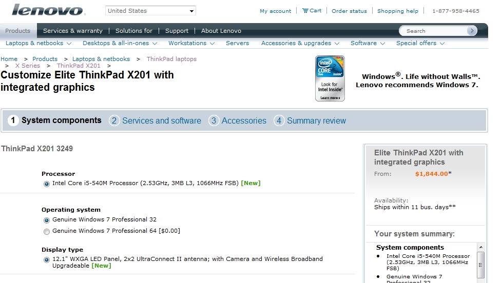Open Shopping help link

[398, 11]
